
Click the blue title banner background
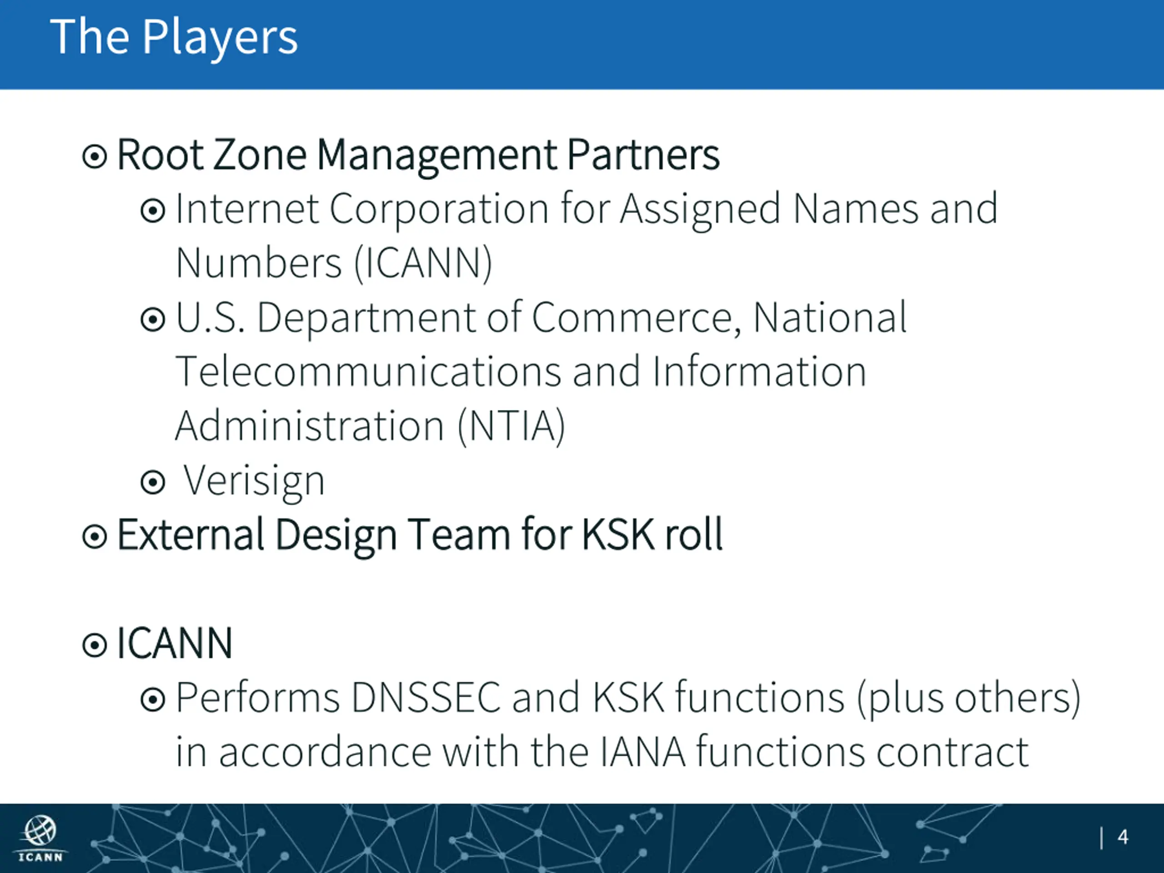tap(684, 44)
